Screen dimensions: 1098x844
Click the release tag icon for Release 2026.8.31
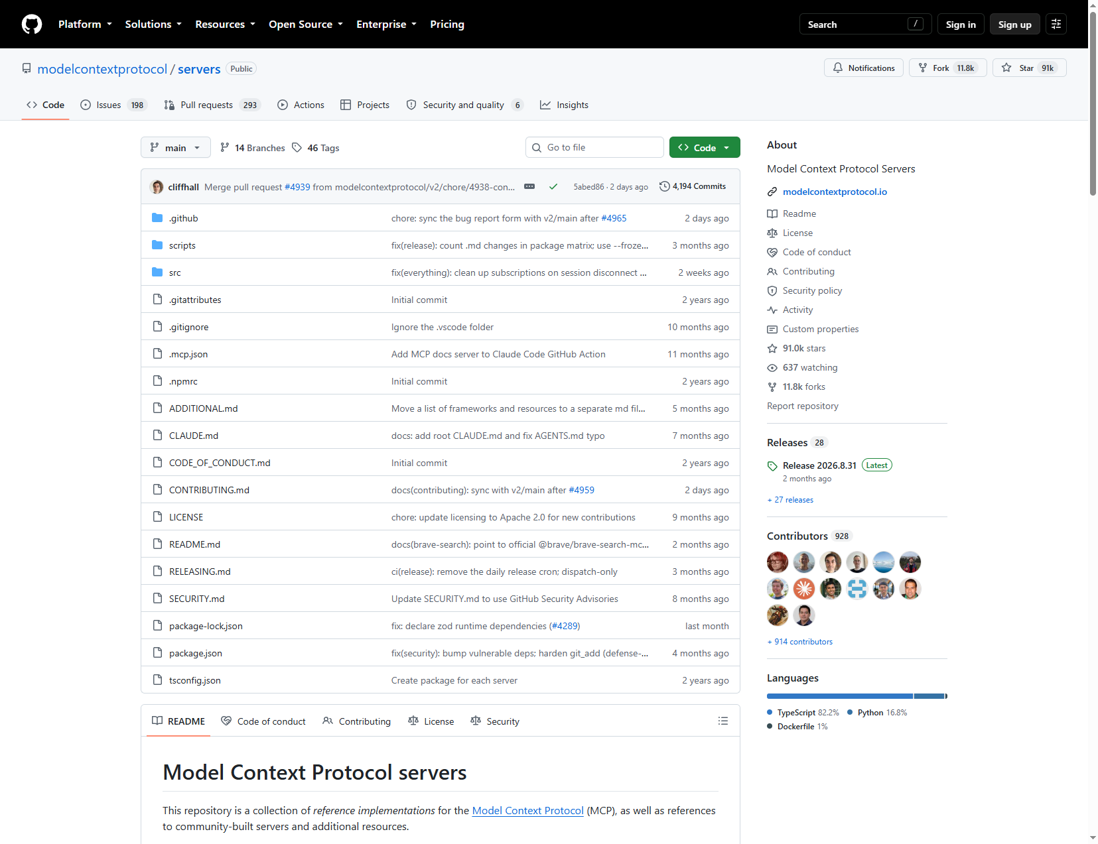pos(772,465)
